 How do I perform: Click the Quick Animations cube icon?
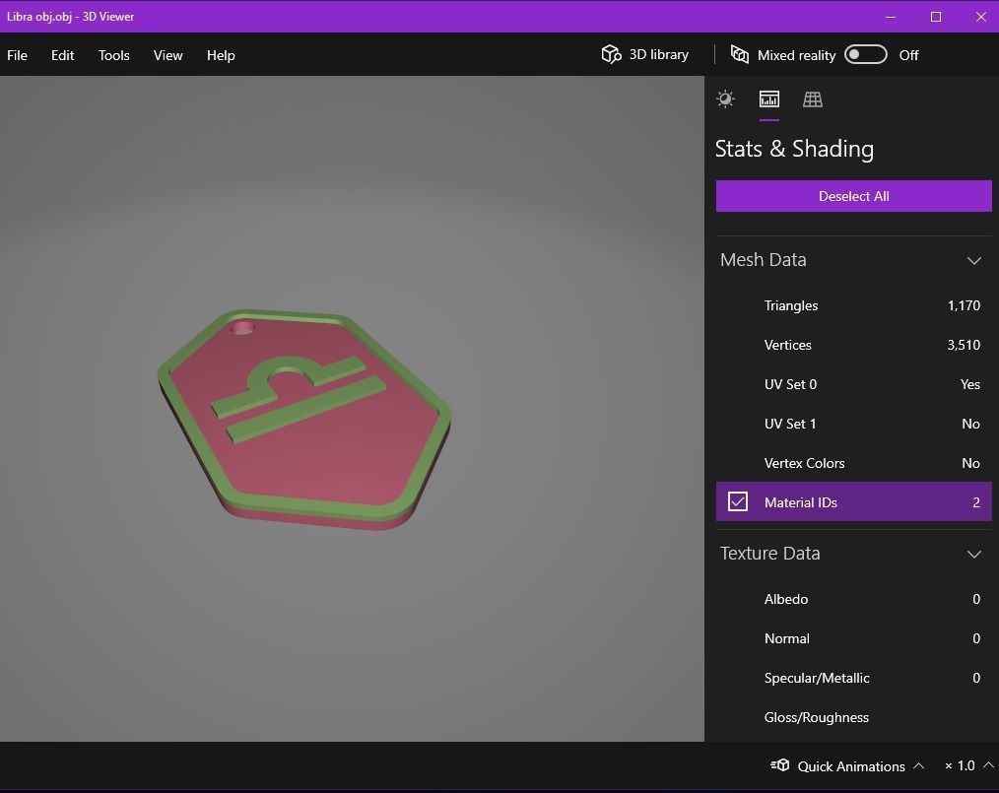click(x=780, y=765)
